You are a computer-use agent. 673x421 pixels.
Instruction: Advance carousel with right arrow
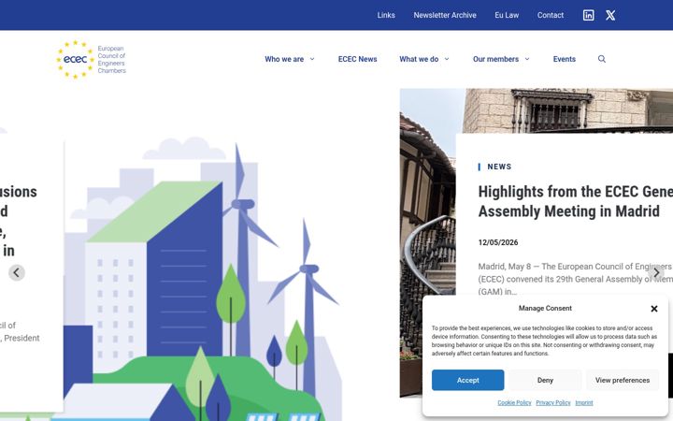(x=656, y=272)
